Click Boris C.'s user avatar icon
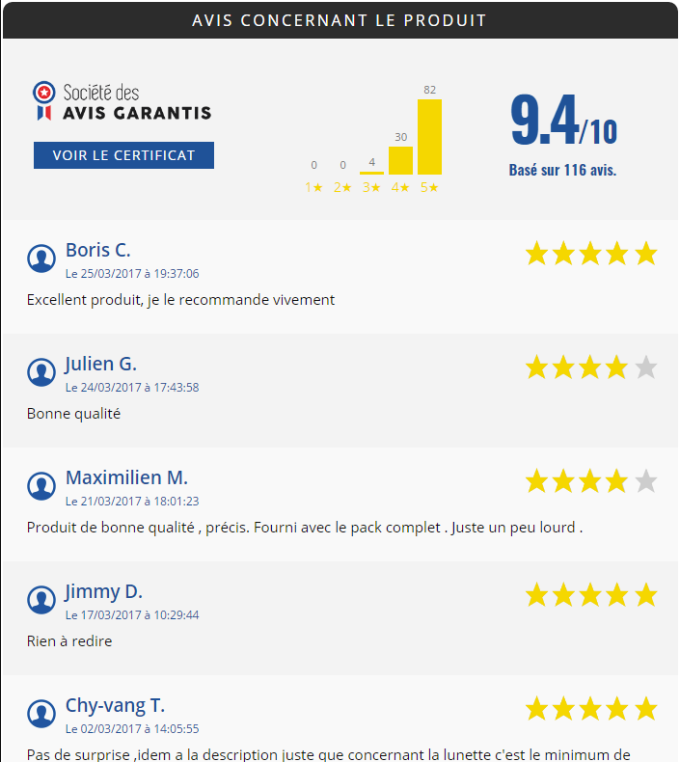 tap(41, 259)
